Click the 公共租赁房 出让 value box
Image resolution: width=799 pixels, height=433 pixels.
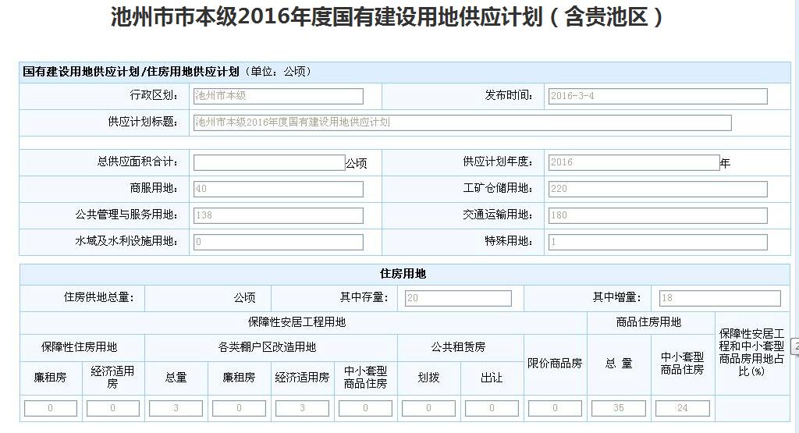(x=492, y=408)
